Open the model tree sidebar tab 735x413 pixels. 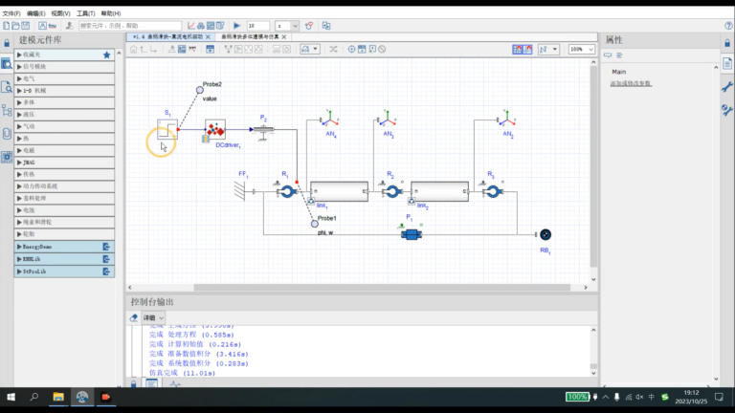pos(7,111)
